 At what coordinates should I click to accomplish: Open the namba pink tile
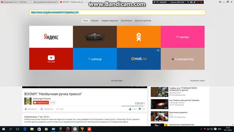pyautogui.click(x=183, y=37)
